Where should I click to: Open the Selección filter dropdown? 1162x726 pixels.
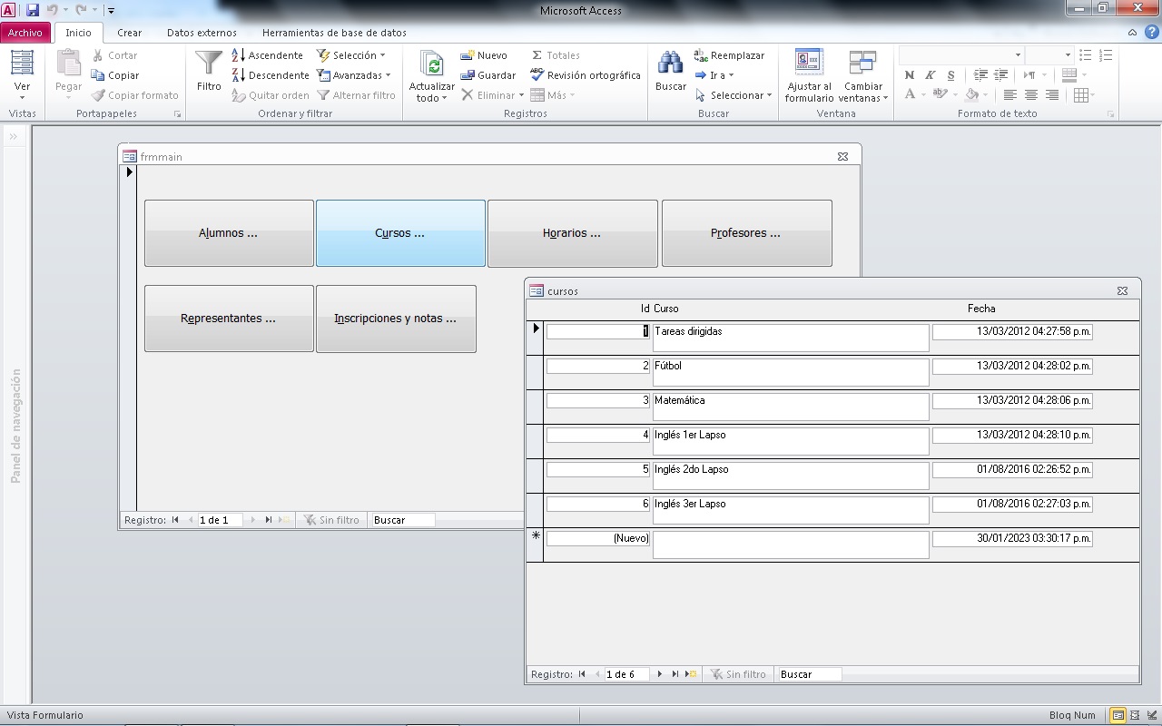[354, 55]
